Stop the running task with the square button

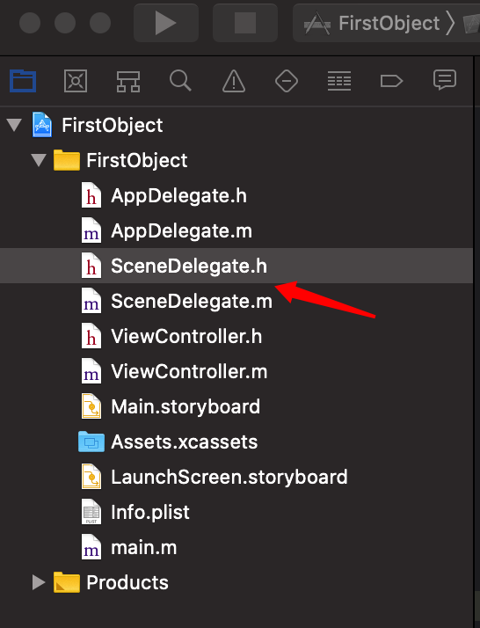point(245,23)
